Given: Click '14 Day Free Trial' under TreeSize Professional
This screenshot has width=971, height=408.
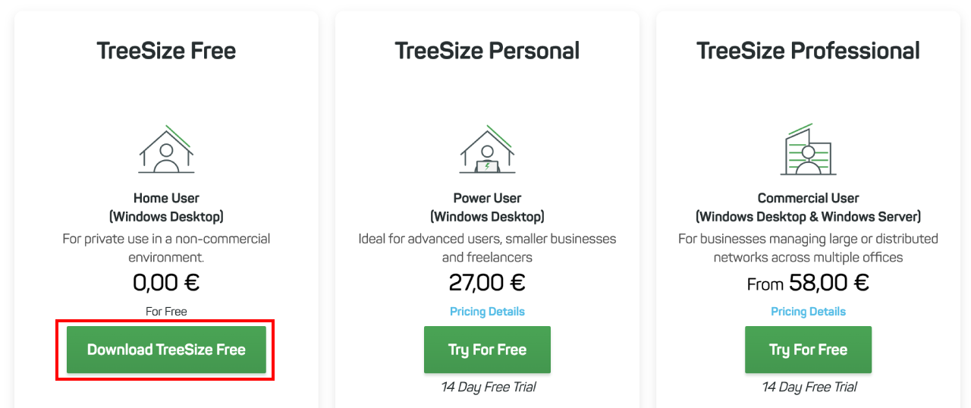Looking at the screenshot, I should tap(809, 388).
